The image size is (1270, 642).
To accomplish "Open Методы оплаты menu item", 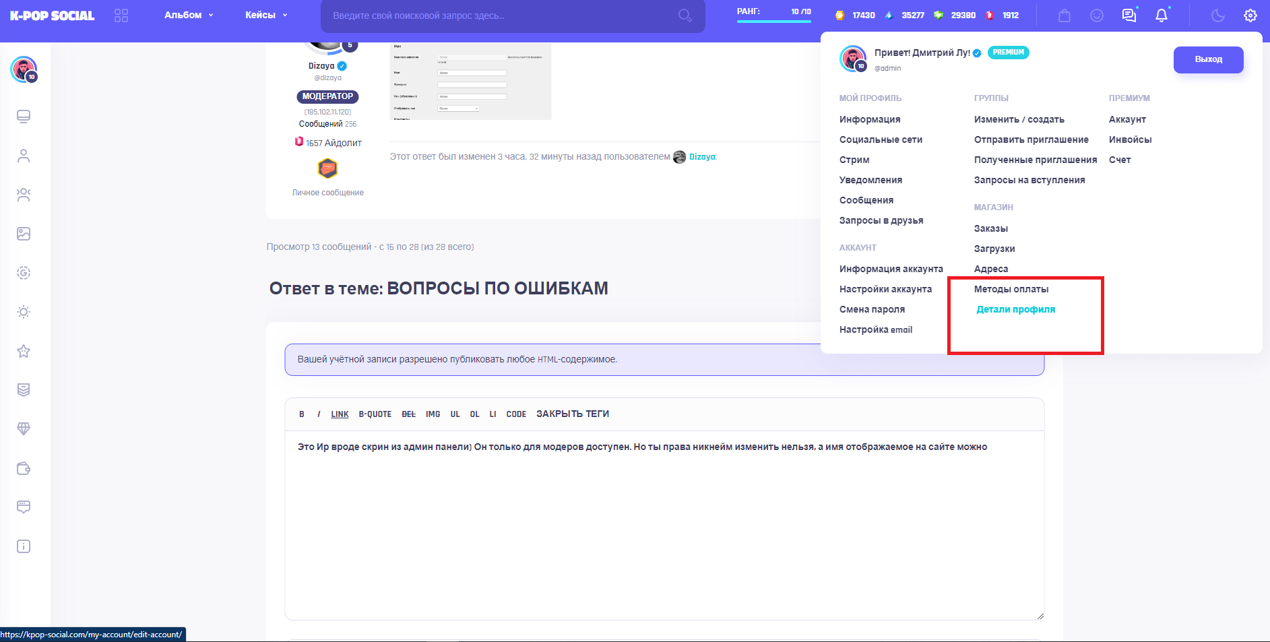I will pyautogui.click(x=1011, y=289).
